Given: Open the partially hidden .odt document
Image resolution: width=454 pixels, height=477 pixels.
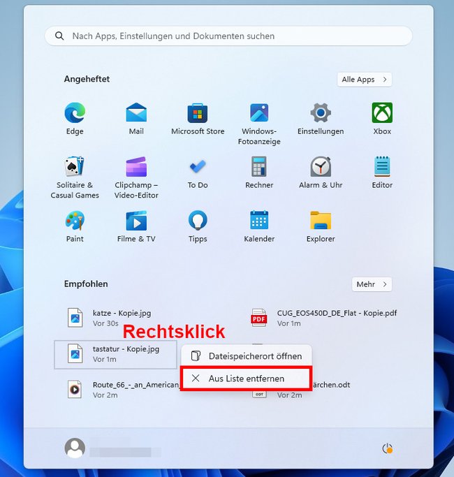Looking at the screenshot, I should coord(331,385).
